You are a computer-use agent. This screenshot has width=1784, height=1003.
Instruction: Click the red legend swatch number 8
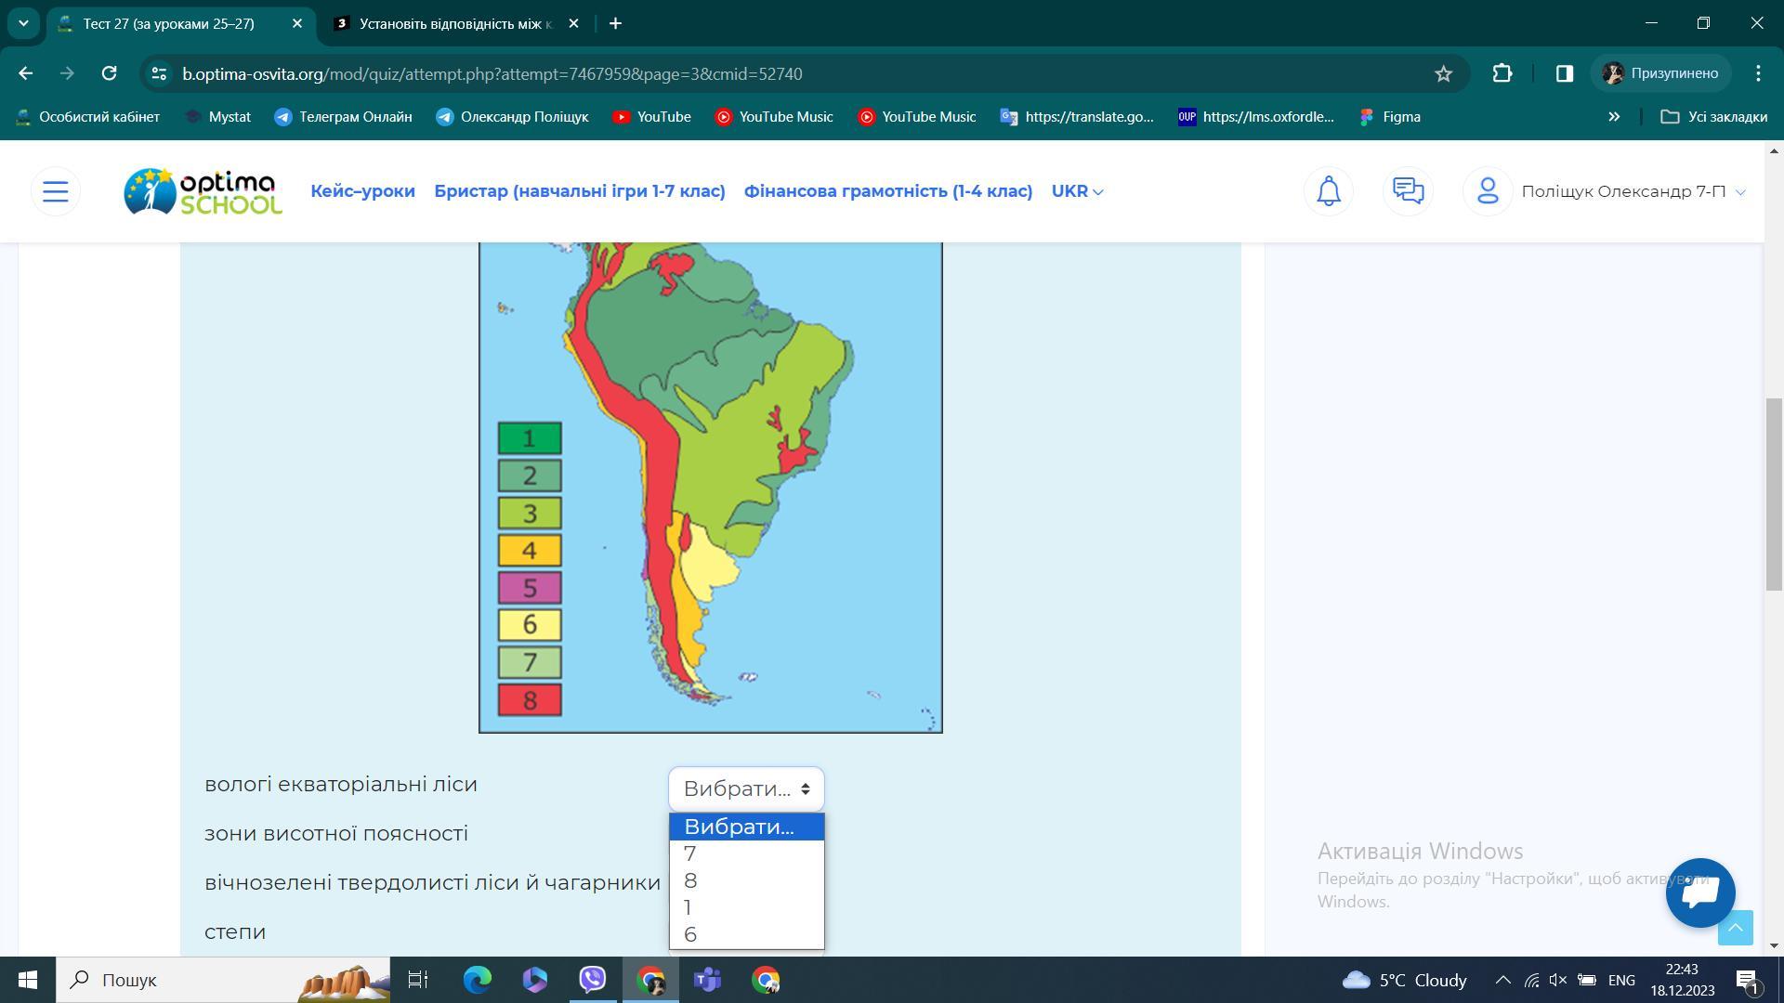pyautogui.click(x=530, y=700)
